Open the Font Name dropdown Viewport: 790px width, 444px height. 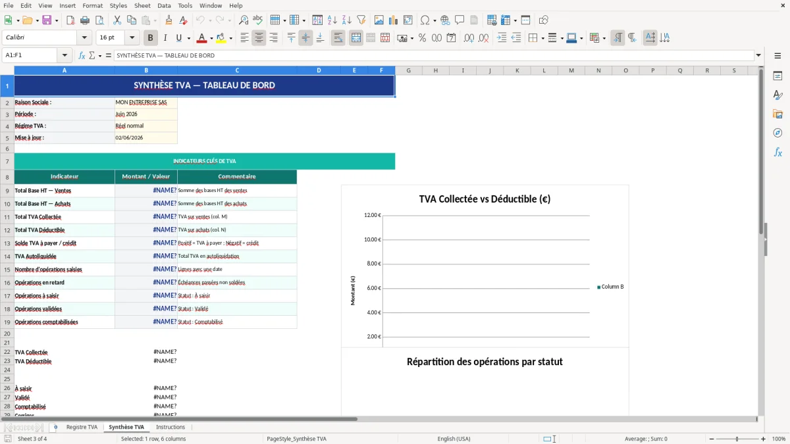[x=86, y=38]
